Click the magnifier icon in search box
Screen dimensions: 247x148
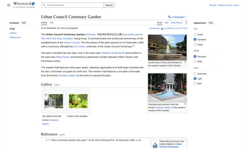pyautogui.click(x=44, y=5)
